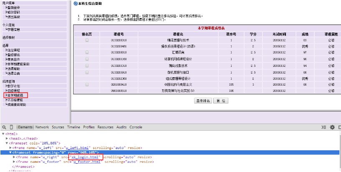The height and width of the screenshot is (172, 341).
Task: Click course number 0133200310
Action: click(119, 40)
